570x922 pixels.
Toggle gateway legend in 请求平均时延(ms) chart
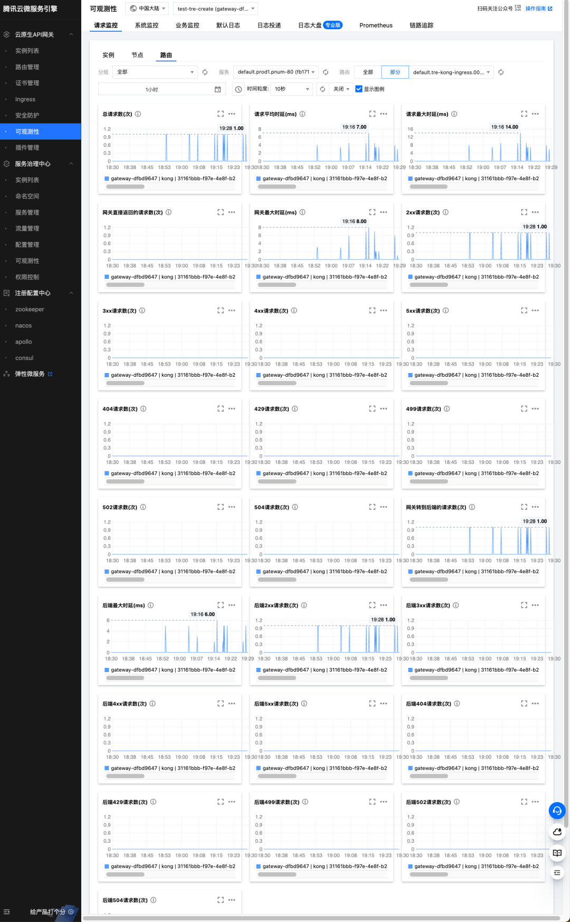click(321, 179)
